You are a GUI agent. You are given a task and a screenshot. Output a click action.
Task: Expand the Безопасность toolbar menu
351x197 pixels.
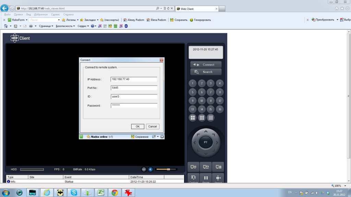tap(65, 26)
